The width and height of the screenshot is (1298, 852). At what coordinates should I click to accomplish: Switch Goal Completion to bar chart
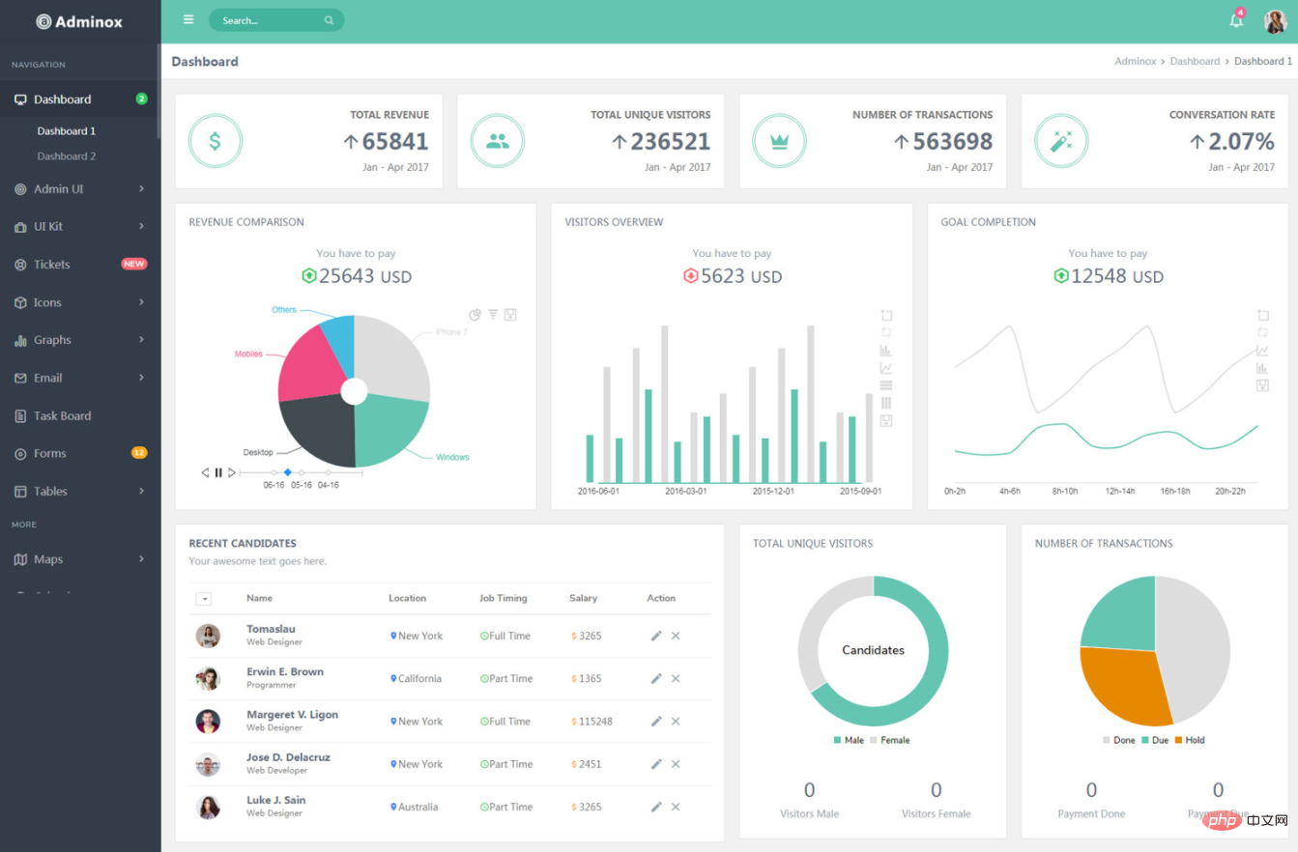pyautogui.click(x=1262, y=368)
